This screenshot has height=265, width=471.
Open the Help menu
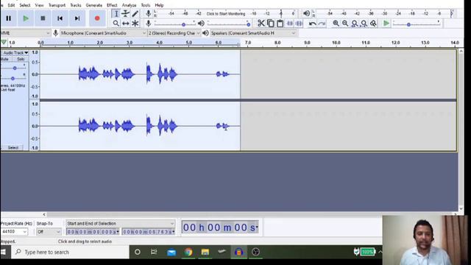pyautogui.click(x=159, y=5)
